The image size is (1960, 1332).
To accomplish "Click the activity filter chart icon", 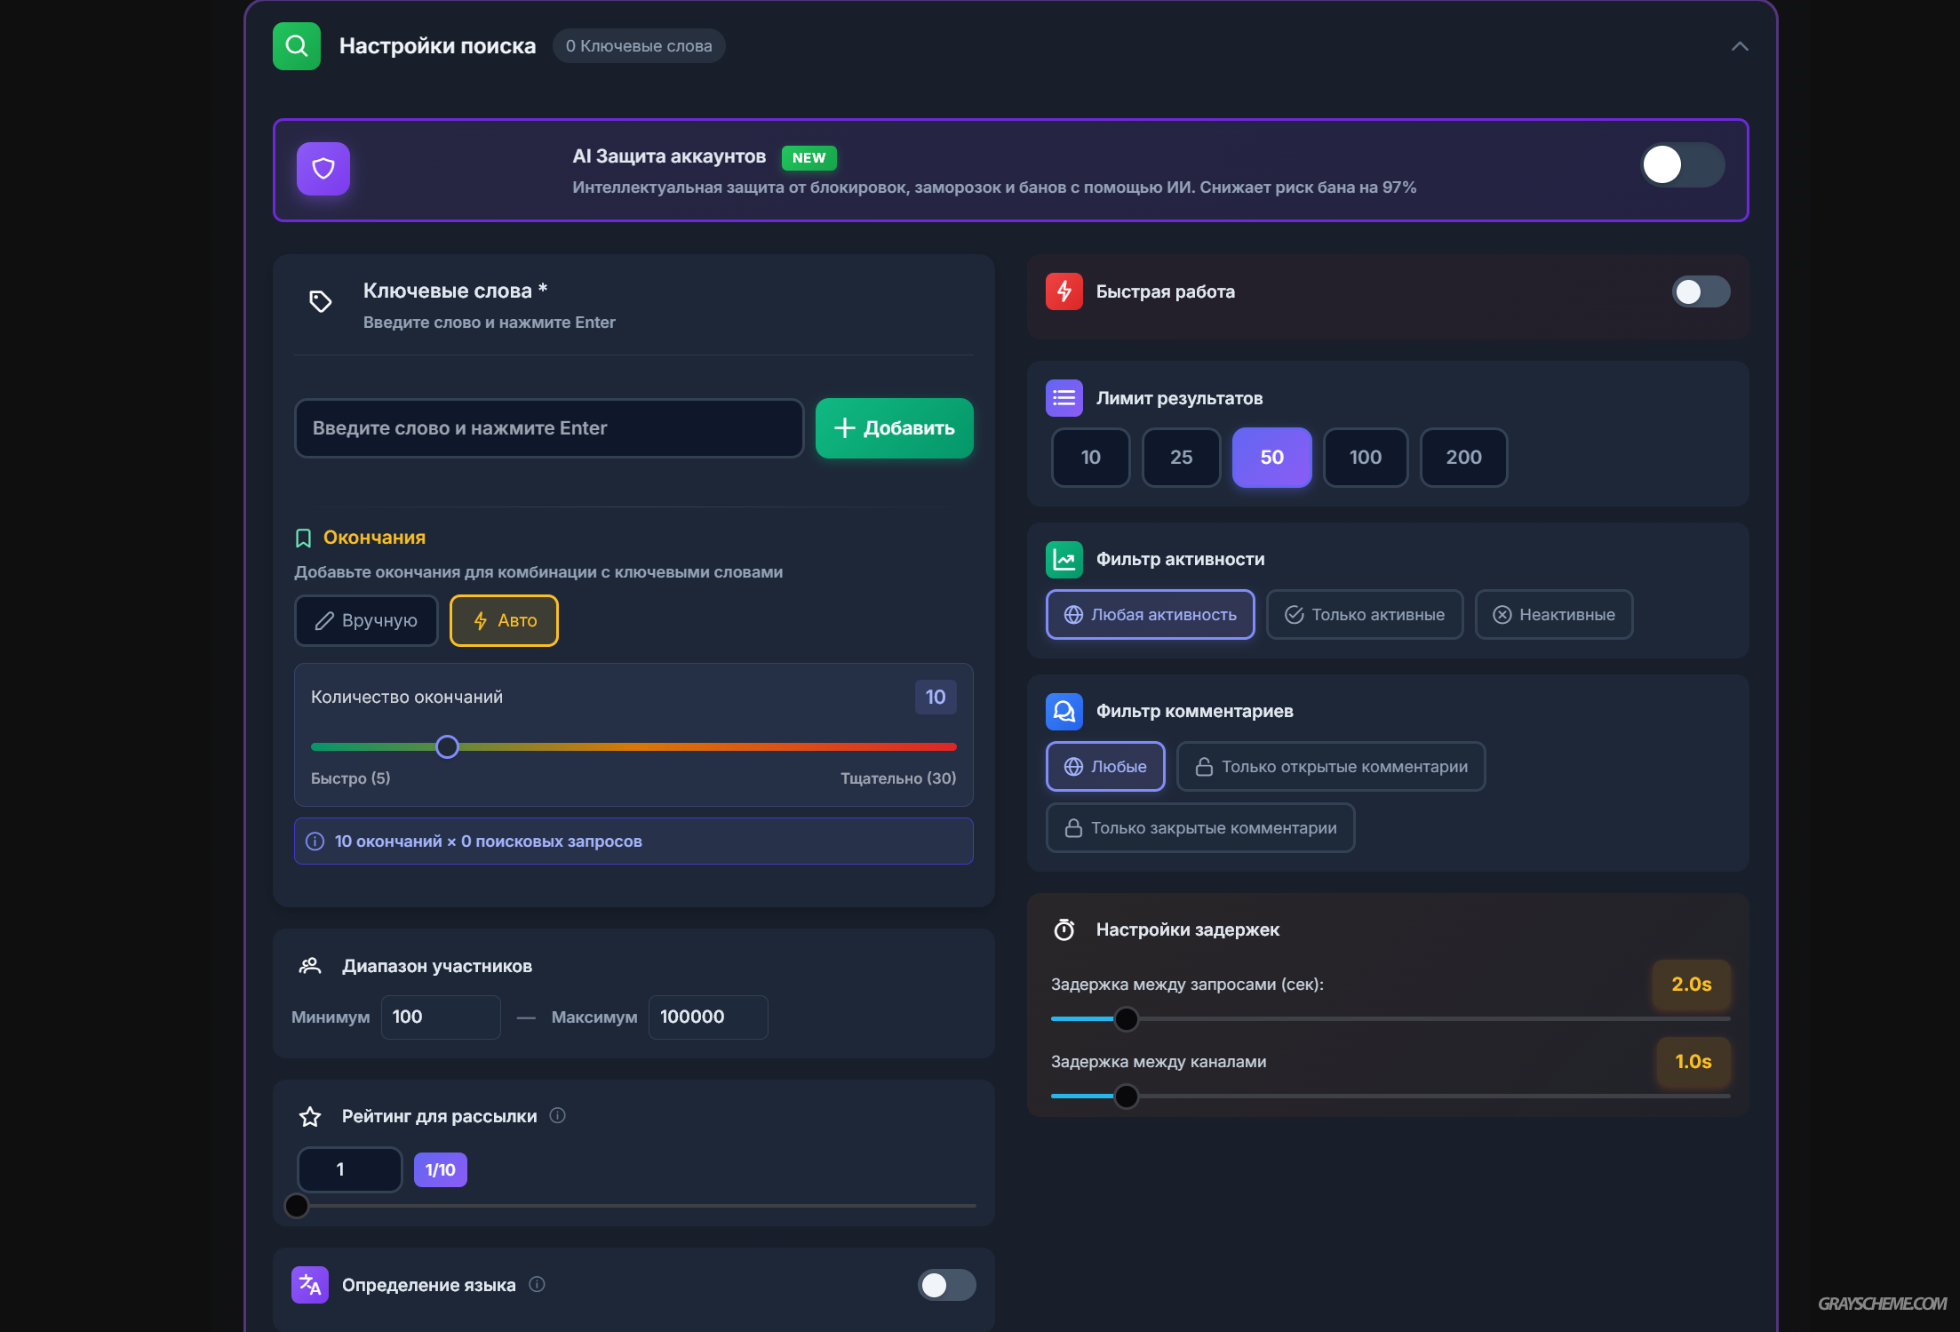I will pos(1064,559).
